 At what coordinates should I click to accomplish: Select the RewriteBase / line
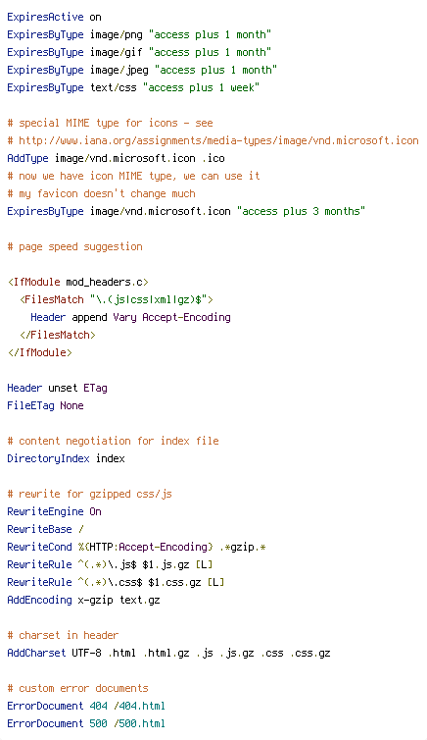point(45,530)
